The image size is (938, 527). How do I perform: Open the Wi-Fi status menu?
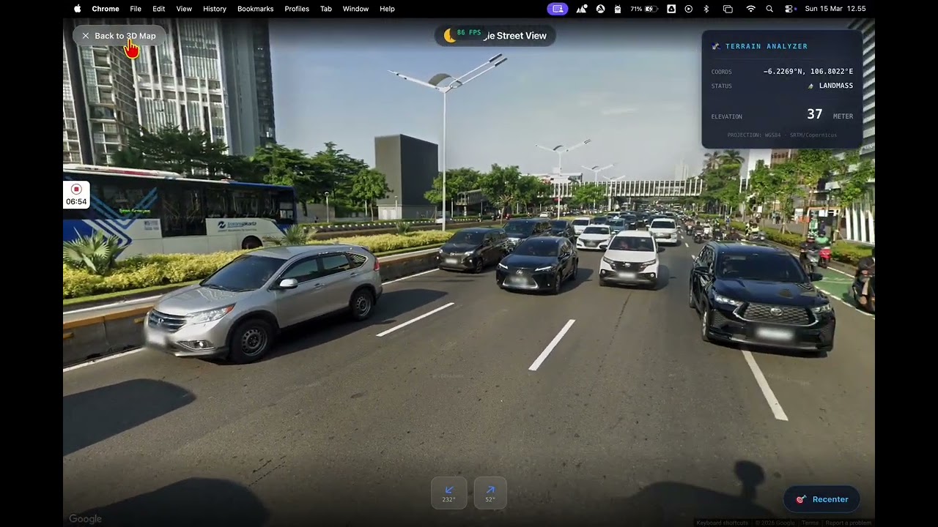coord(750,9)
